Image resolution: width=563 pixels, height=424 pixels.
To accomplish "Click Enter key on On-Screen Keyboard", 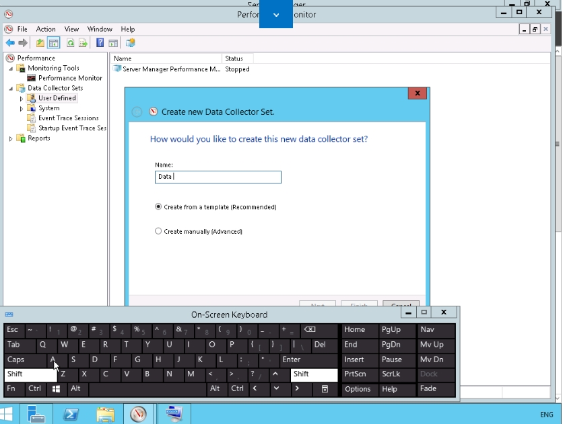I will pyautogui.click(x=308, y=359).
